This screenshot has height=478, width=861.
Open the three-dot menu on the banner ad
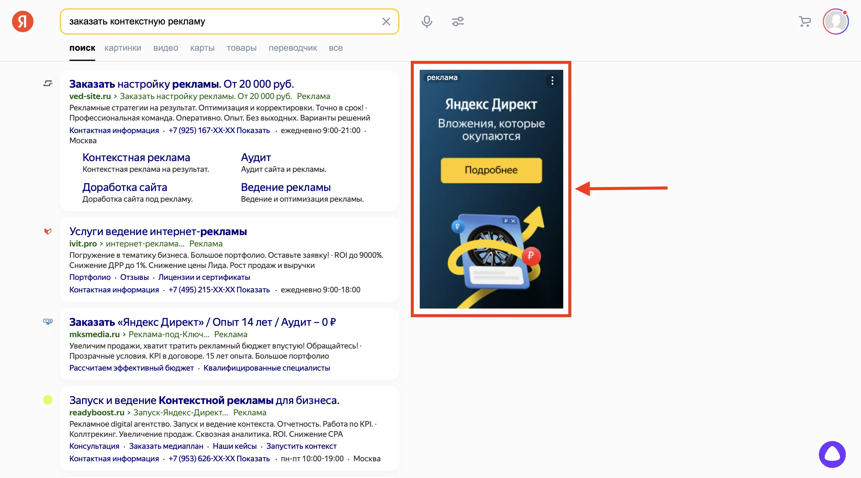coord(552,80)
